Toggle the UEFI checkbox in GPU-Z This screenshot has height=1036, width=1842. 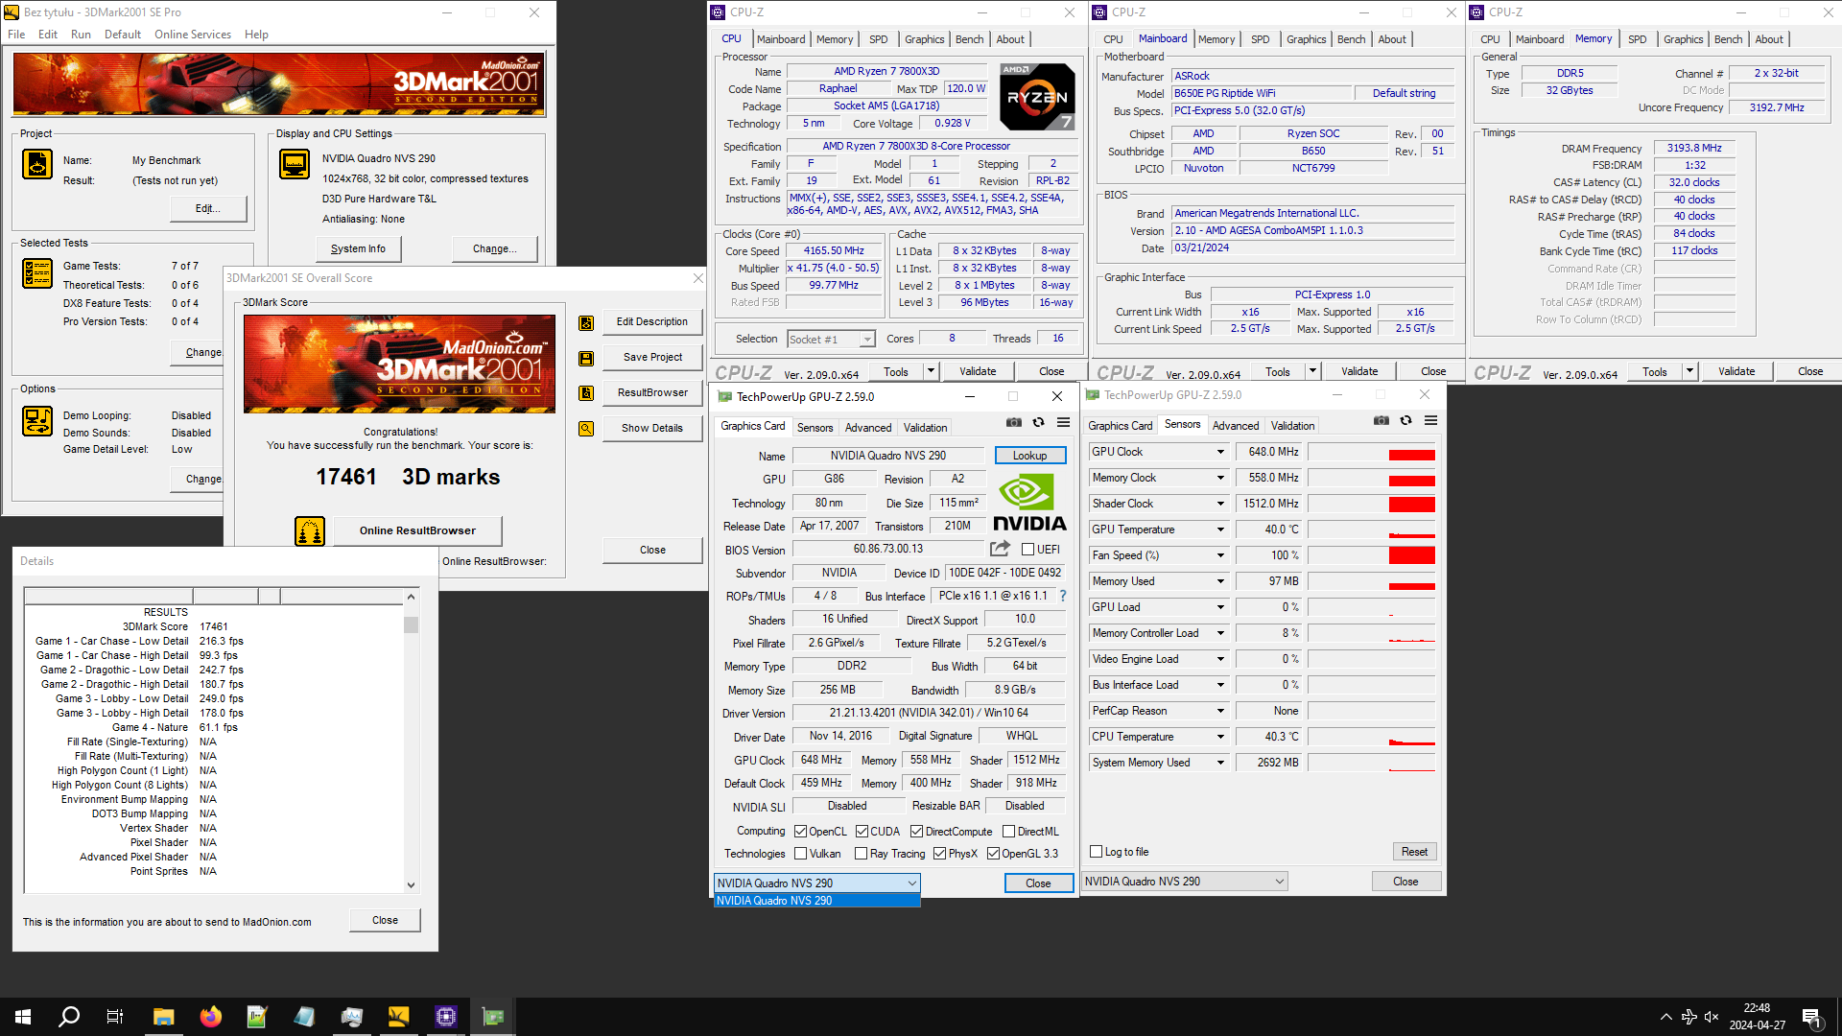(1027, 550)
